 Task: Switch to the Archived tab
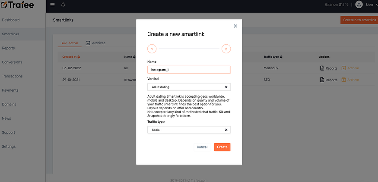pyautogui.click(x=96, y=43)
